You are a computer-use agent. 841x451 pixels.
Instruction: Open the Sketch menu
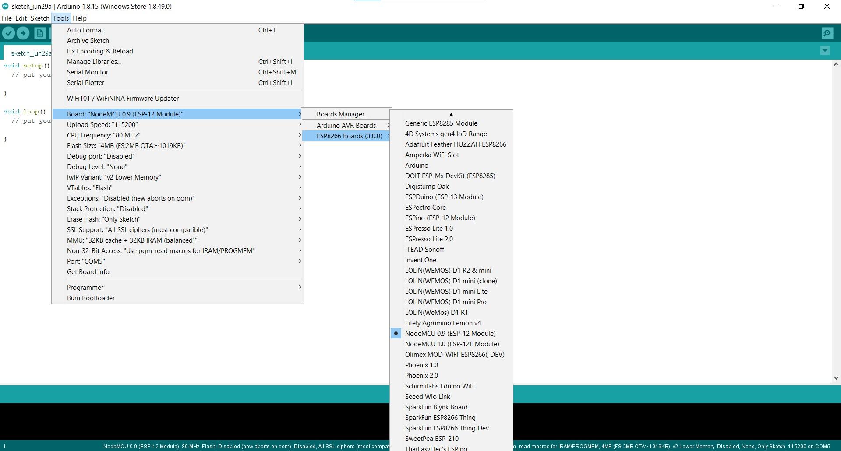40,18
